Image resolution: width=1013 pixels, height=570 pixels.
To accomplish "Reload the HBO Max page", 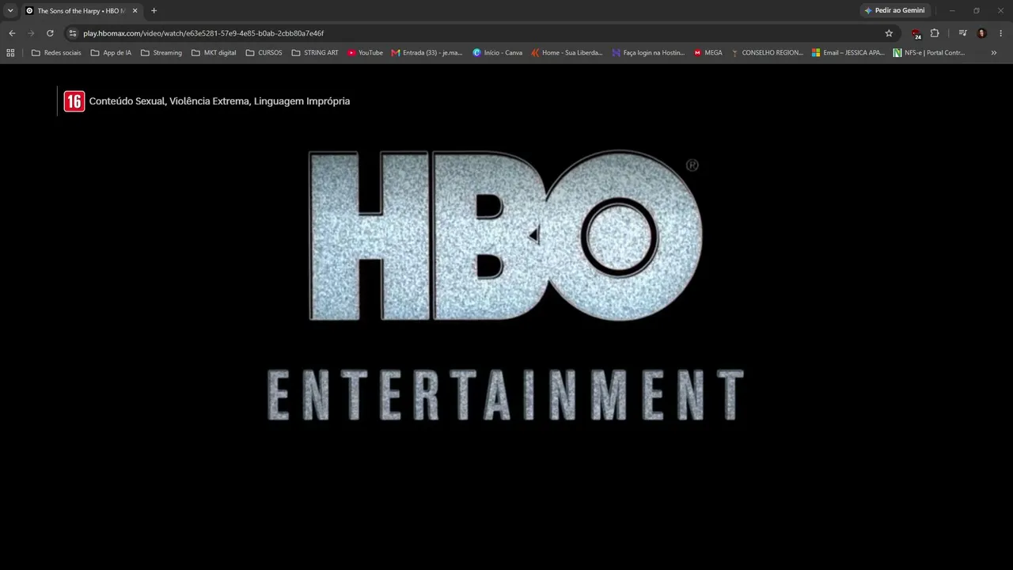I will (x=50, y=33).
